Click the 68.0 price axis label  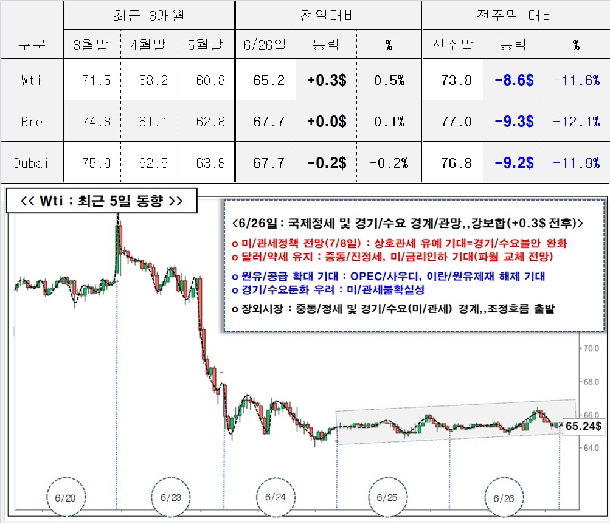(591, 382)
